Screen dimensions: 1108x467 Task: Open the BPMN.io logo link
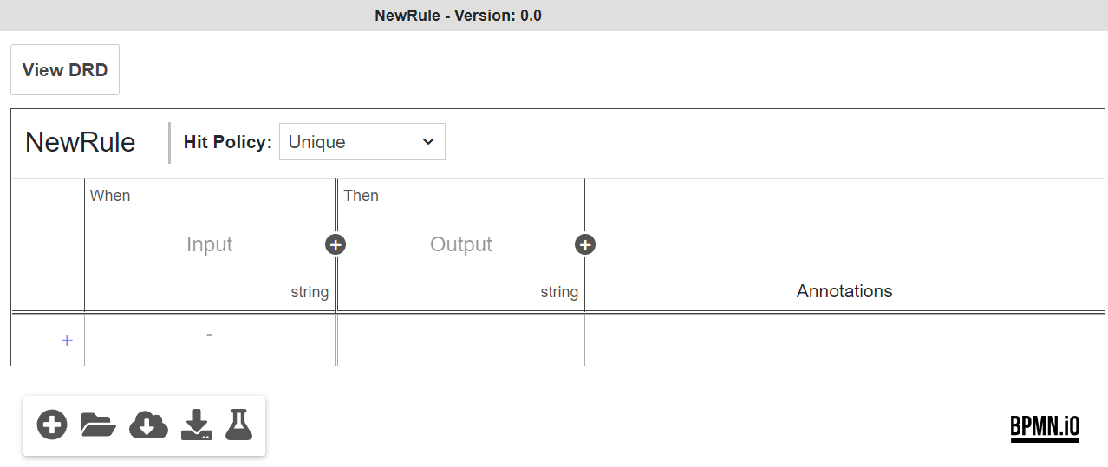[x=1045, y=427]
